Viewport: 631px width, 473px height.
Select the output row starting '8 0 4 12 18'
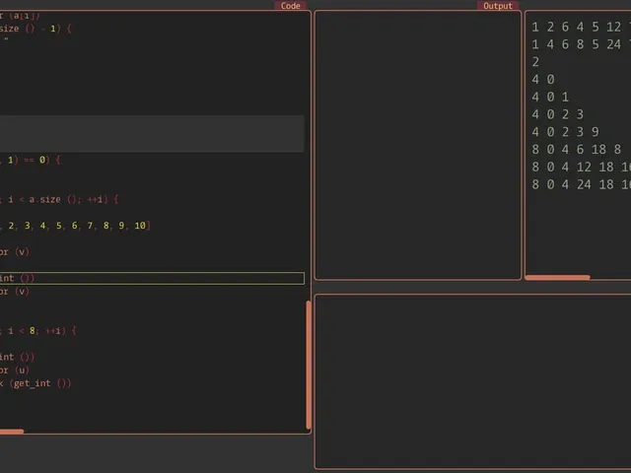pos(581,167)
